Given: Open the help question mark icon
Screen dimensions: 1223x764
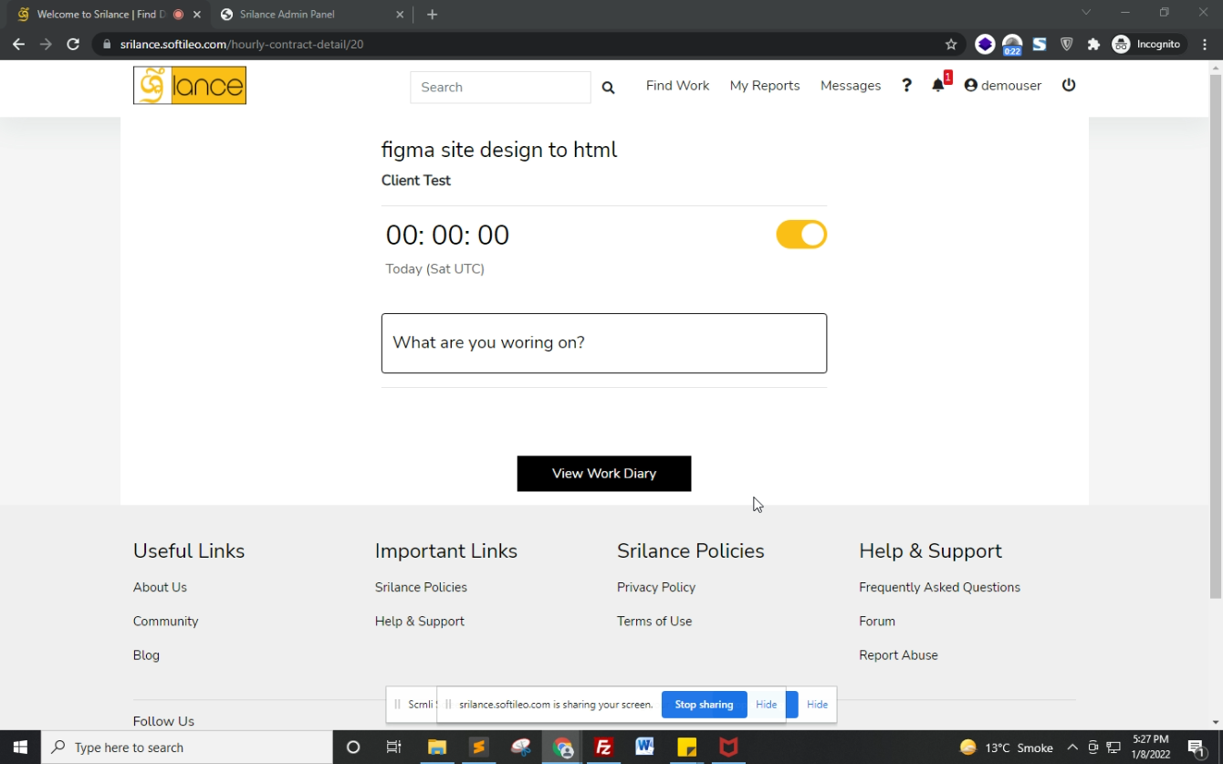Looking at the screenshot, I should (x=906, y=85).
